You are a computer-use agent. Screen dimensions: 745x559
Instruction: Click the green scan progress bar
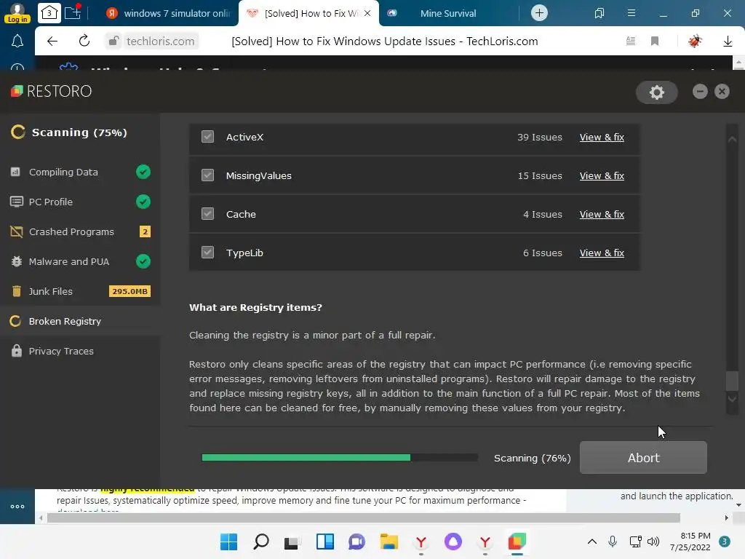click(x=306, y=457)
